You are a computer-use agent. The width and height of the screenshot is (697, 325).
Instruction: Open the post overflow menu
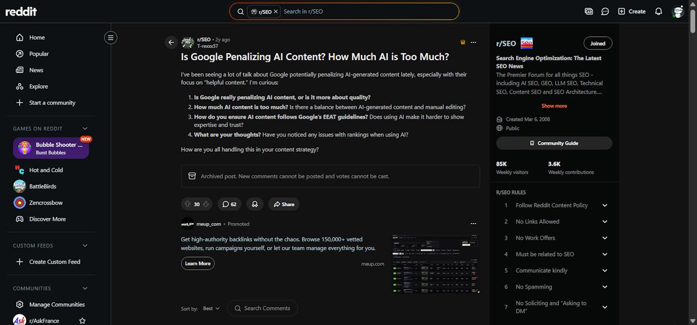point(474,42)
